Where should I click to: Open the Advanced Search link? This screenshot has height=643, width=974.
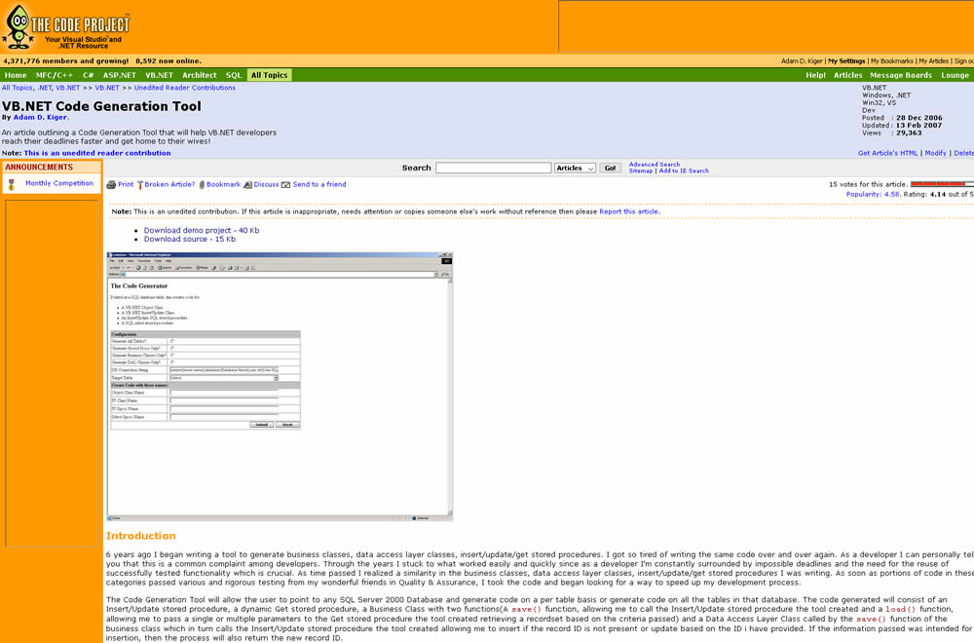click(655, 165)
